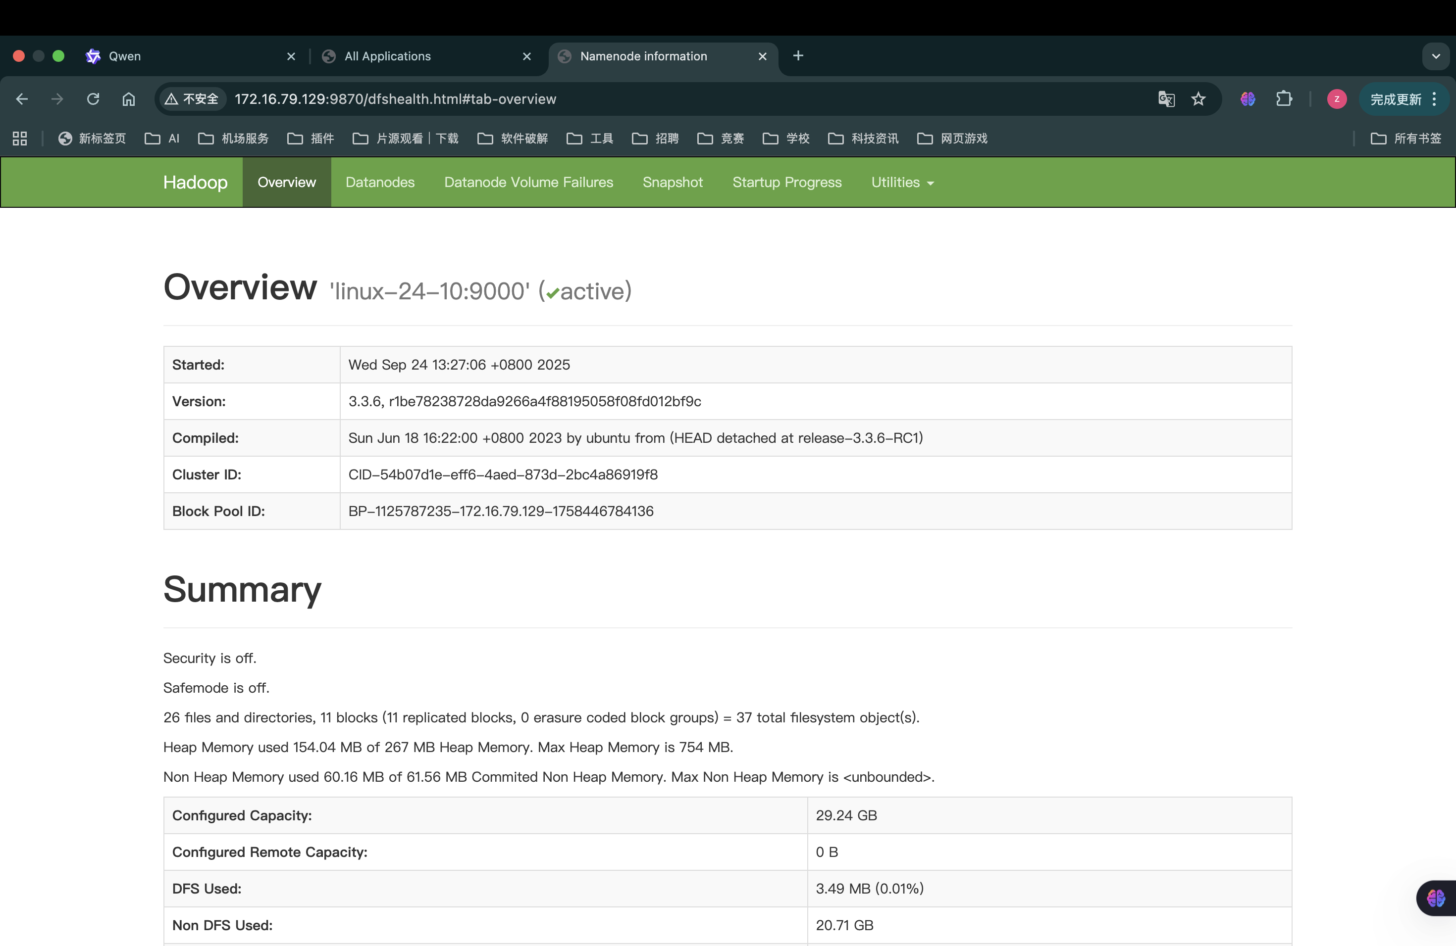The image size is (1456, 946).
Task: Open the 科技资讯 bookmarks folder
Action: click(863, 139)
